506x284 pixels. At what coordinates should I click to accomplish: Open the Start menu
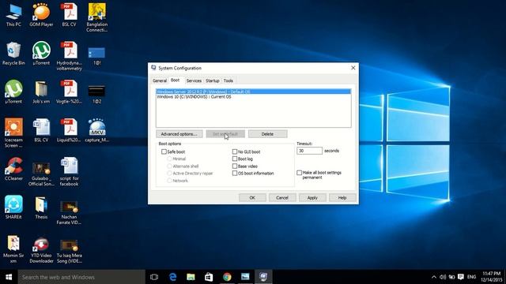click(x=9, y=277)
